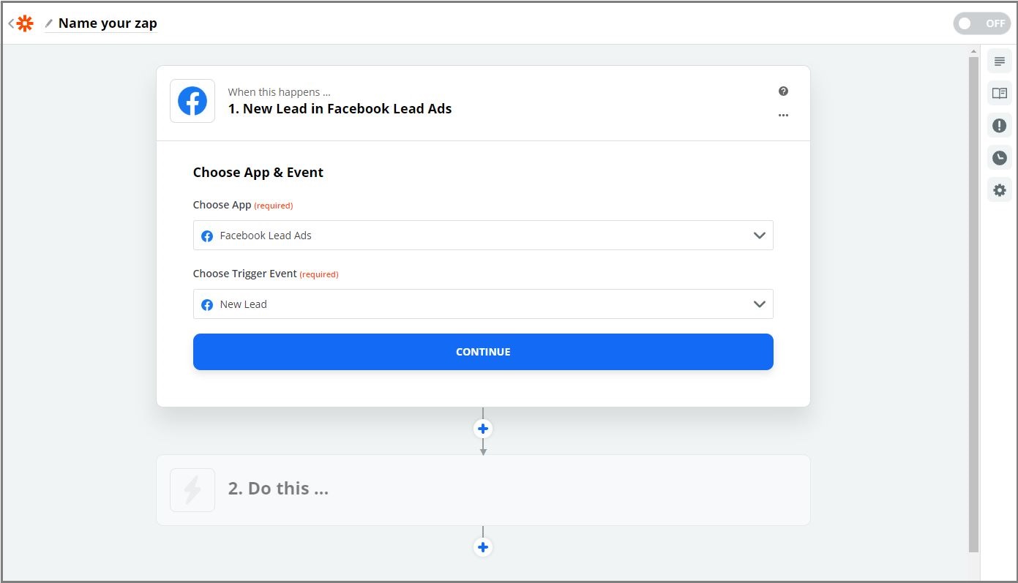Open the zap history clock sidebar icon

[999, 158]
